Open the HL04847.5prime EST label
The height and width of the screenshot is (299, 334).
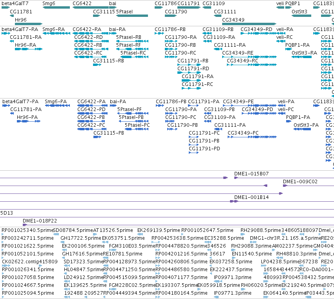(x=84, y=270)
